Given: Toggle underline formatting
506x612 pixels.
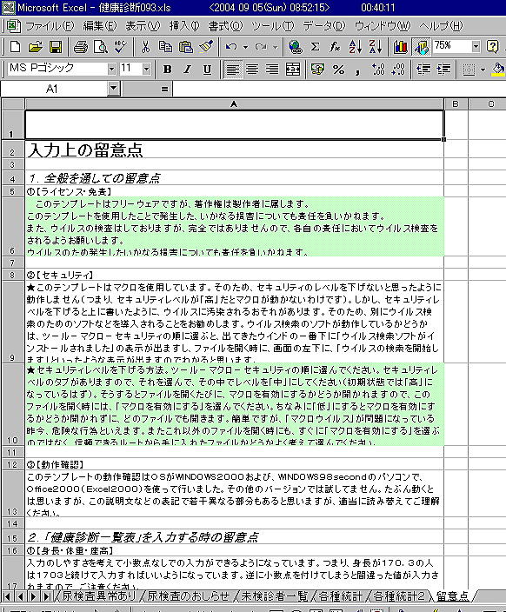Looking at the screenshot, I should (207, 70).
